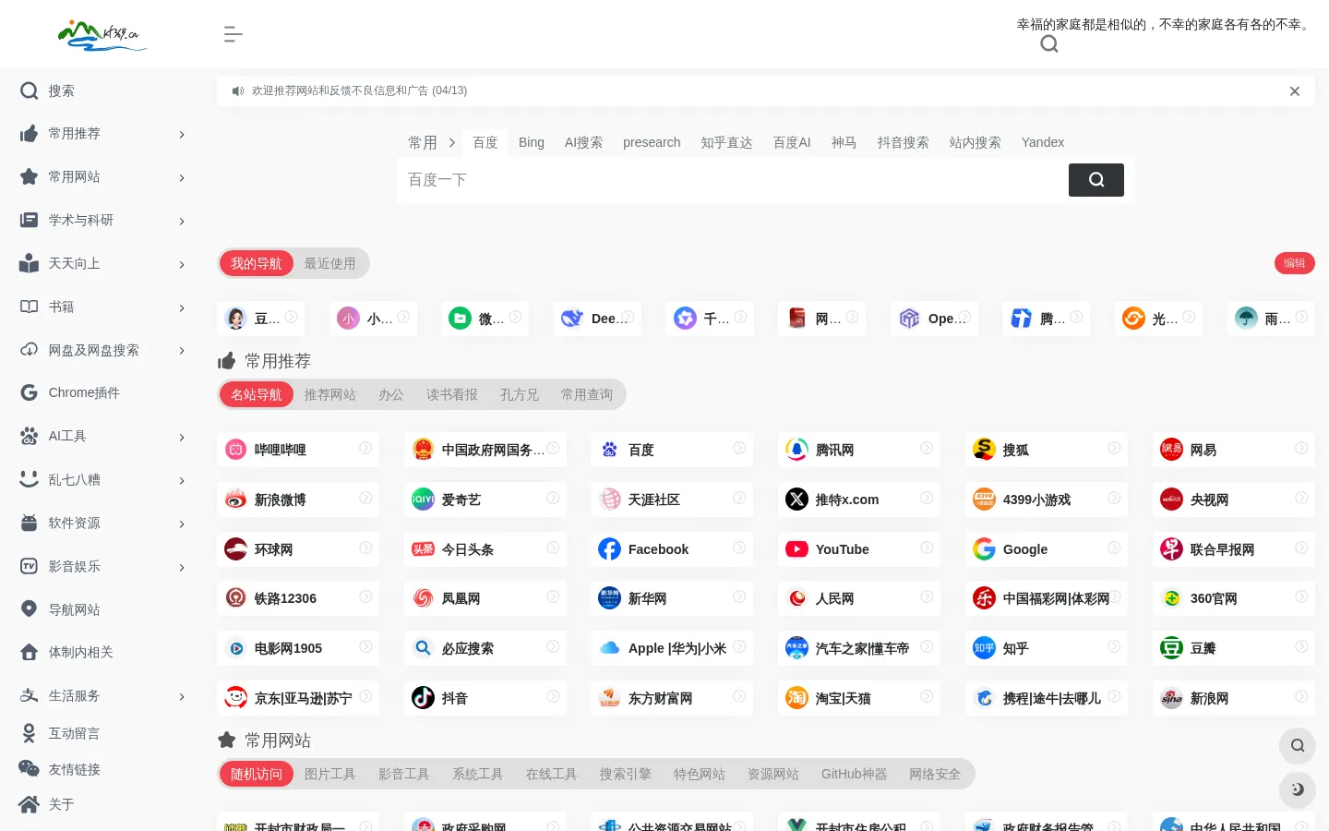Expand 软件资源 sidebar chevron
This screenshot has height=831, width=1329.
182,524
